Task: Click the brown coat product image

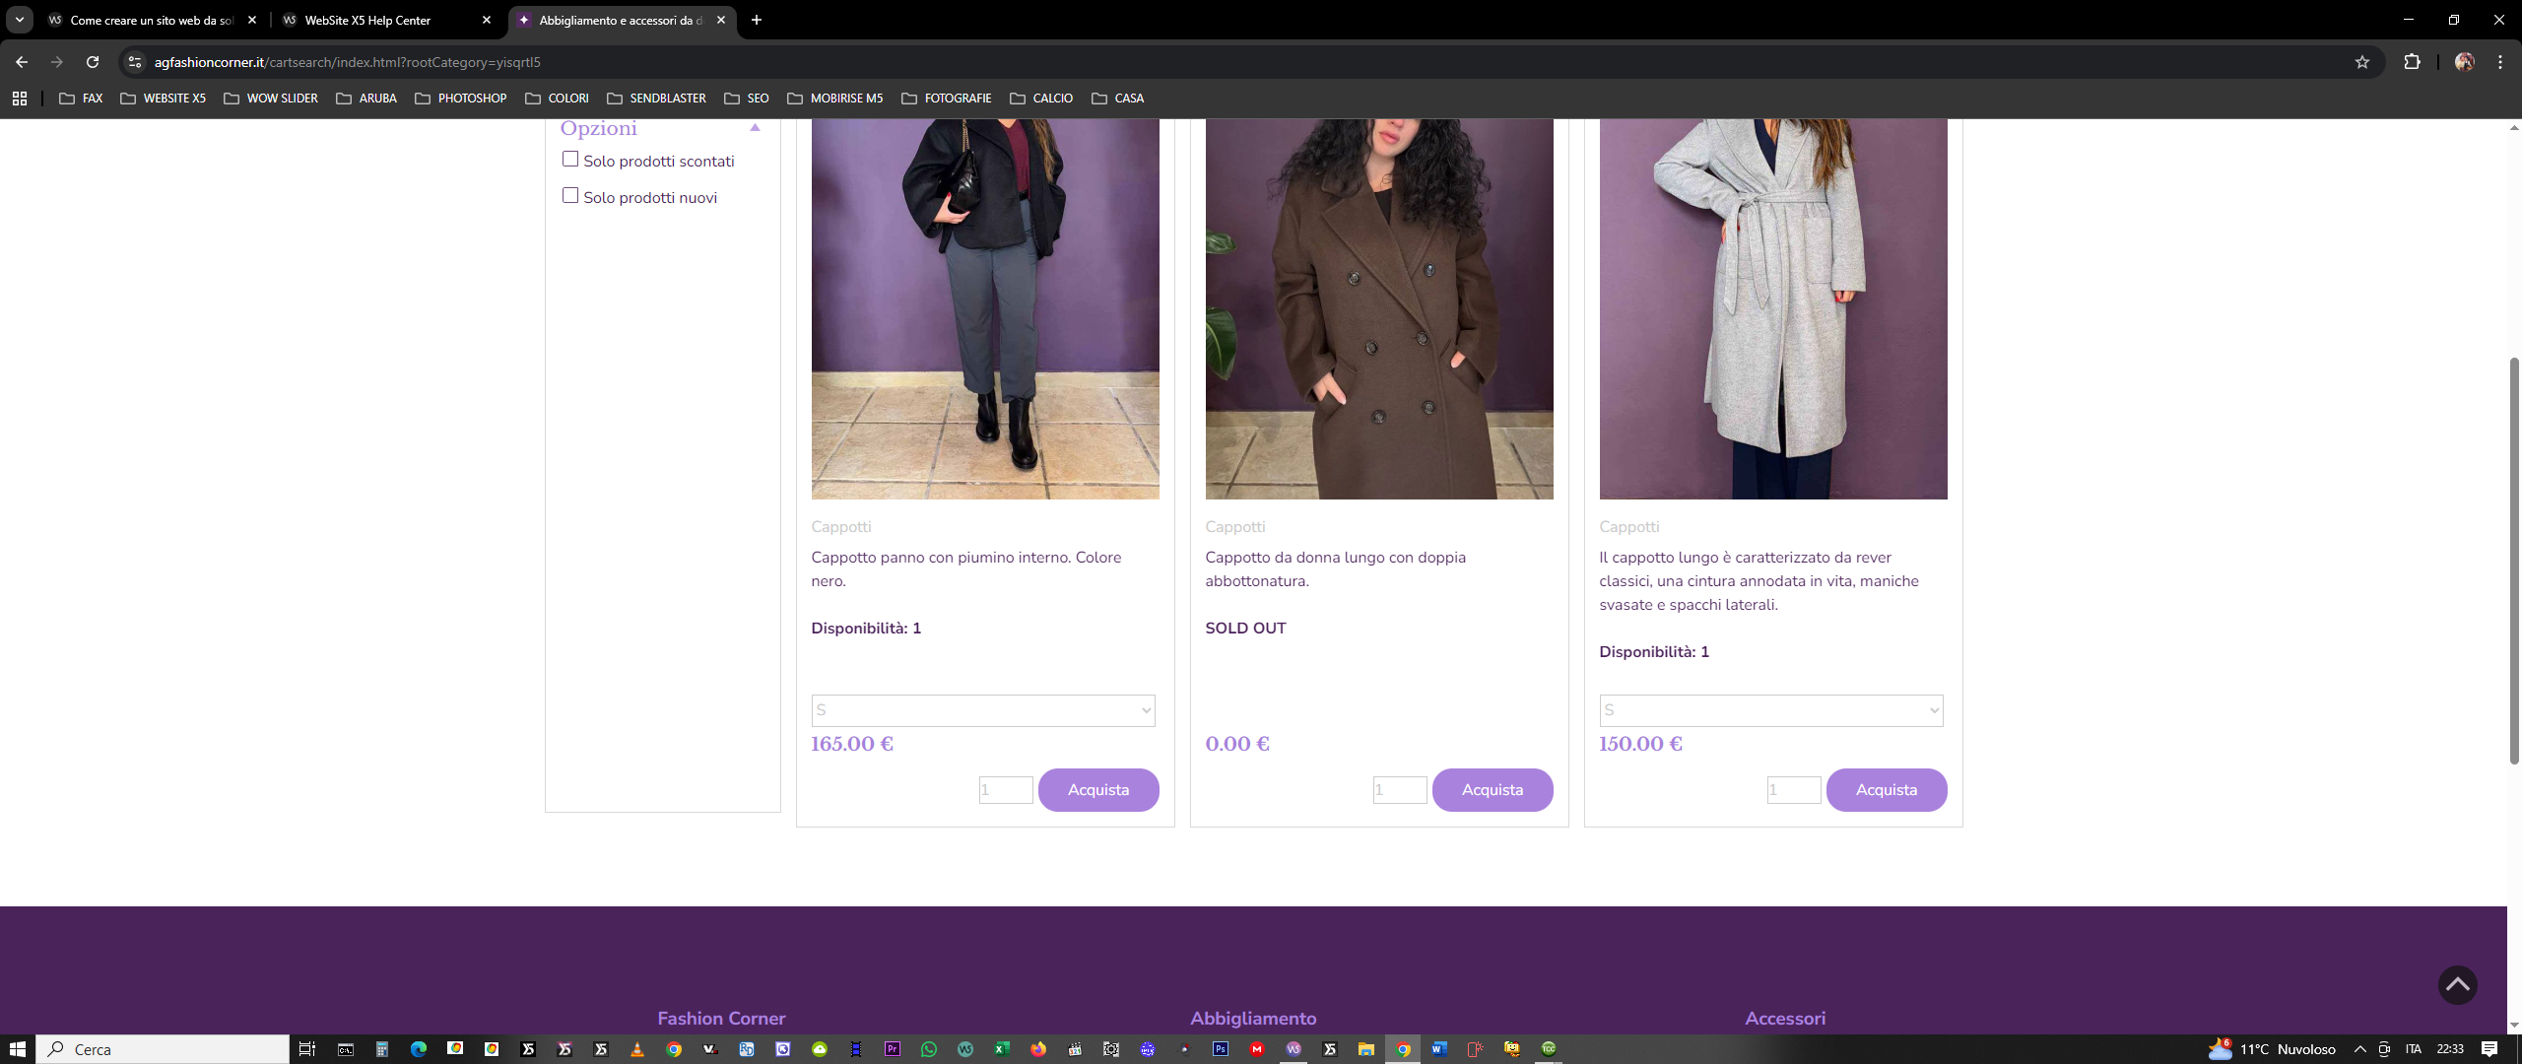Action: click(1378, 305)
